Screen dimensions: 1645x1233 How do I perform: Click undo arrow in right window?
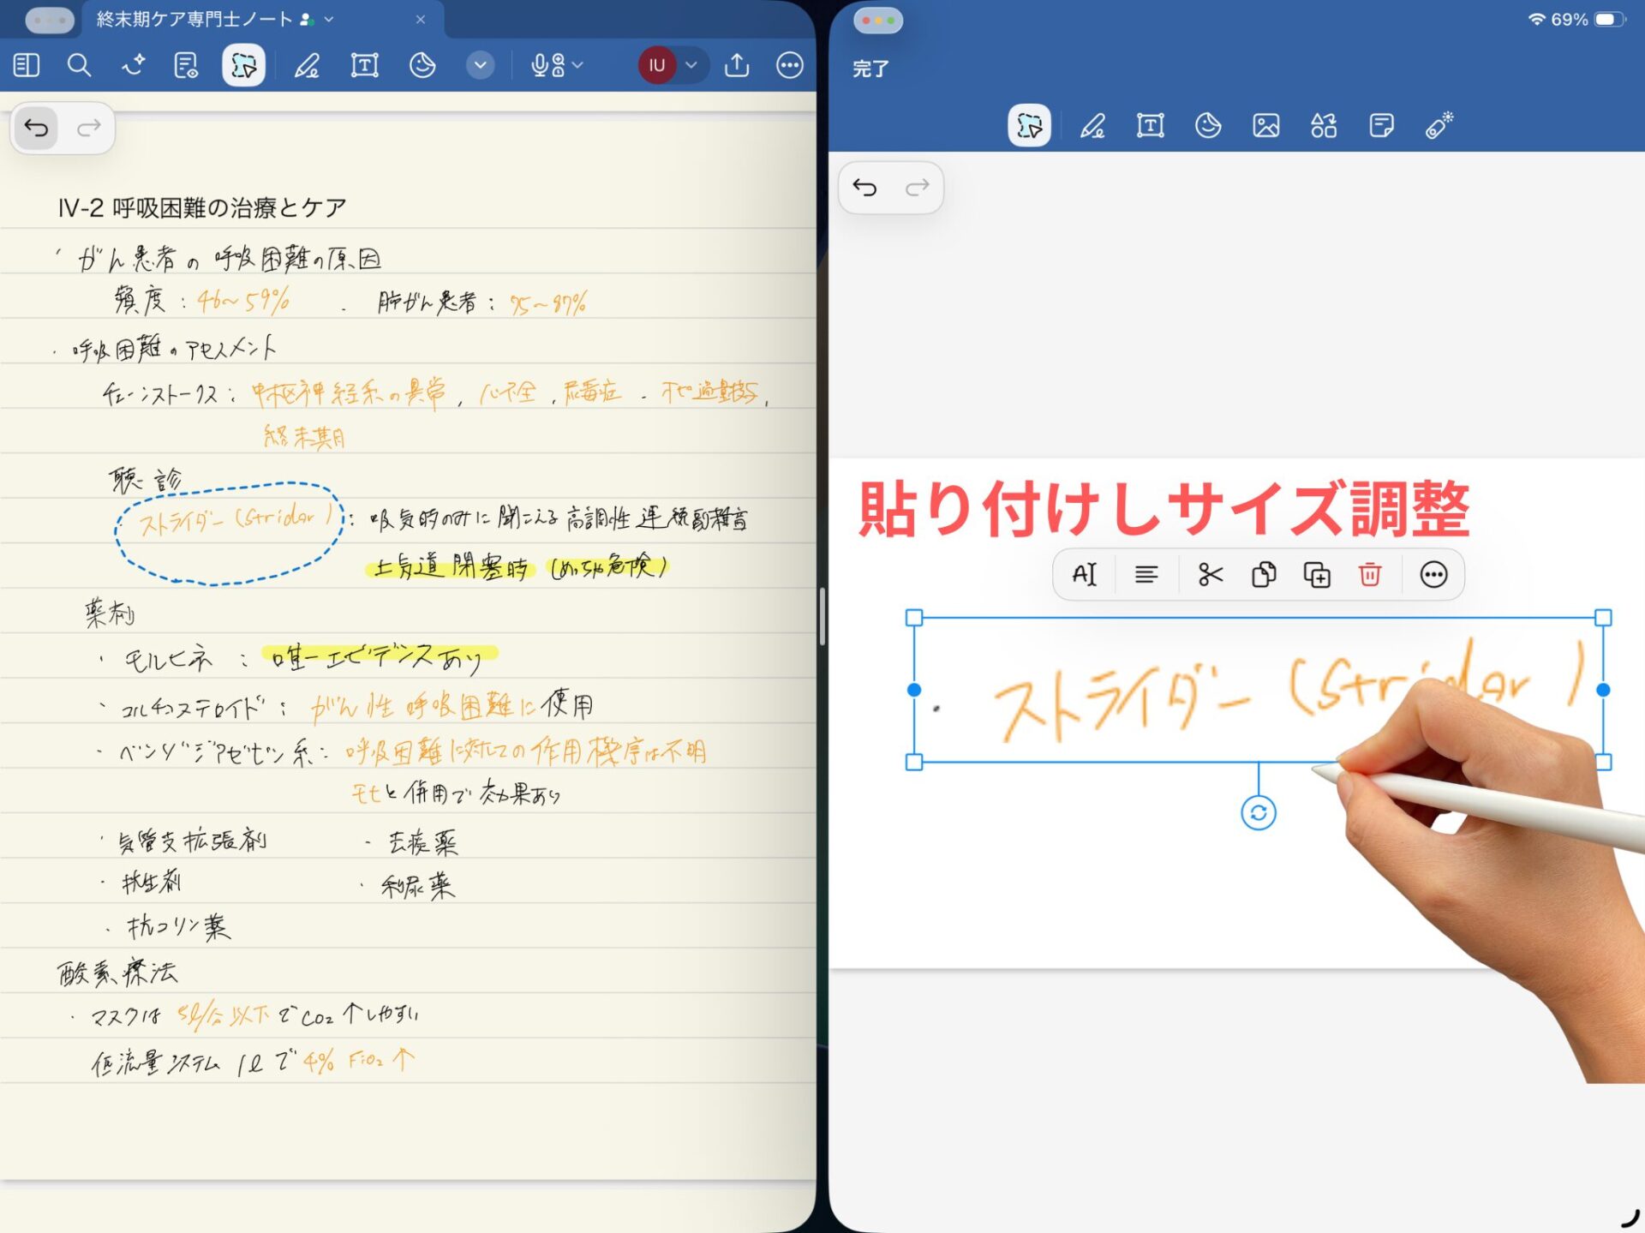(864, 188)
